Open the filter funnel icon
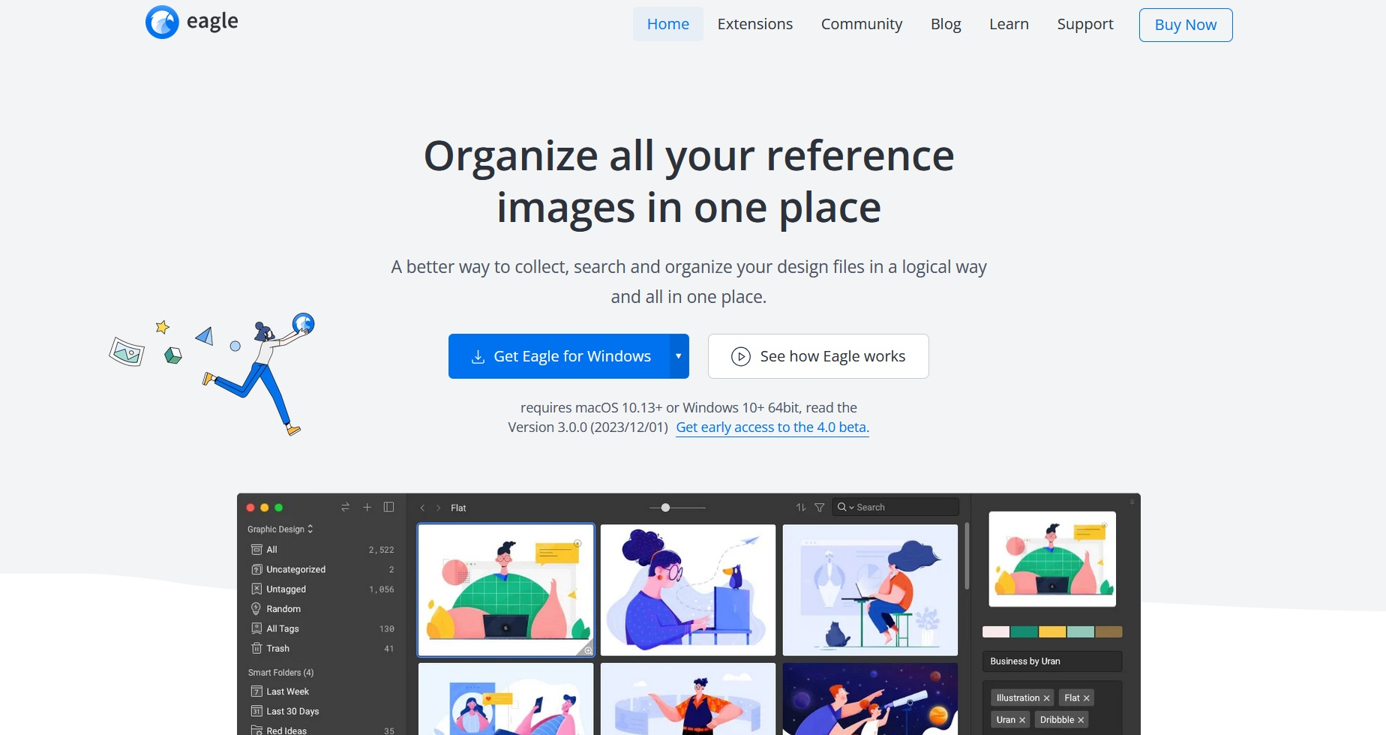Viewport: 1386px width, 735px height. (x=820, y=508)
